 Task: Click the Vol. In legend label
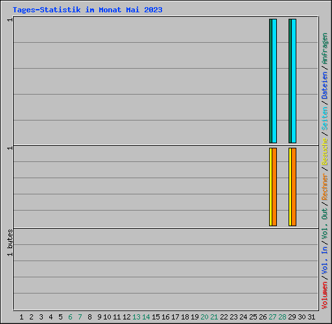[325, 260]
